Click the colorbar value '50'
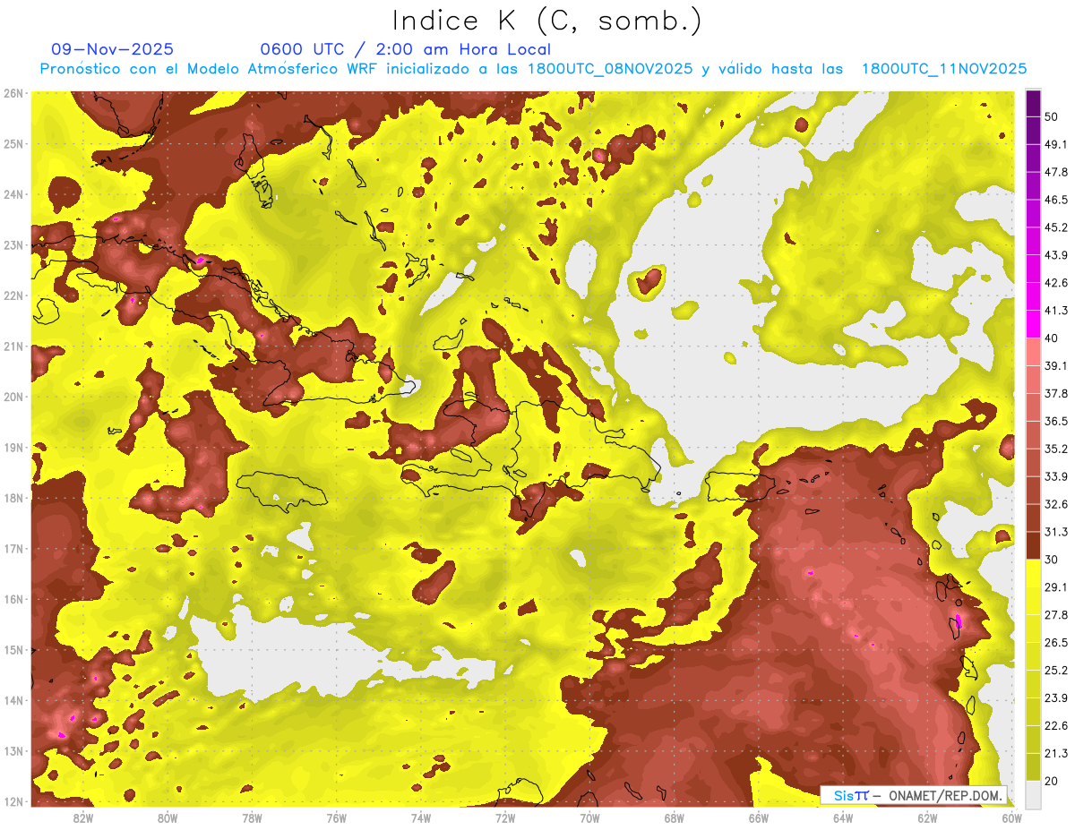This screenshot has width=1075, height=830. 1053,116
